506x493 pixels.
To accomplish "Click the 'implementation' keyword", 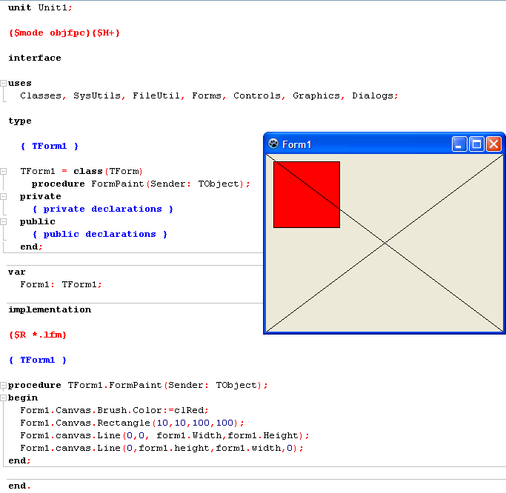I will [50, 309].
